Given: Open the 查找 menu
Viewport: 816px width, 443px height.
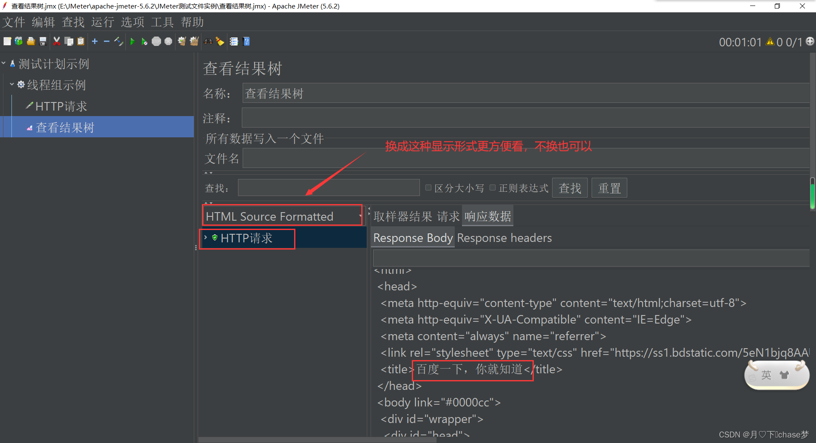Looking at the screenshot, I should [x=73, y=22].
